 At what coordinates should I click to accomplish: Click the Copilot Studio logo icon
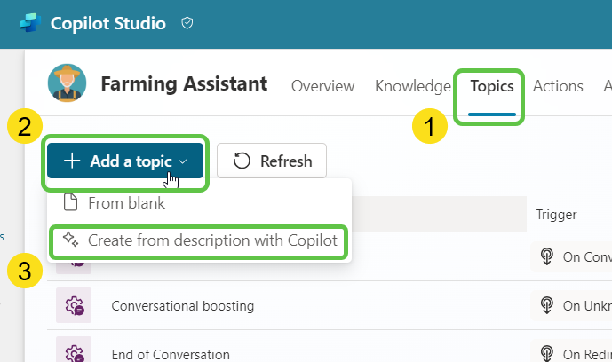(x=30, y=23)
